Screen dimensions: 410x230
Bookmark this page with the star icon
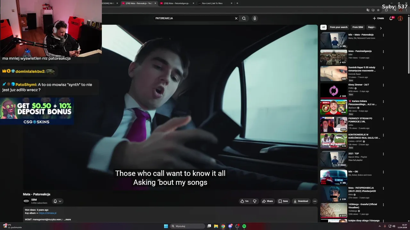tap(378, 10)
